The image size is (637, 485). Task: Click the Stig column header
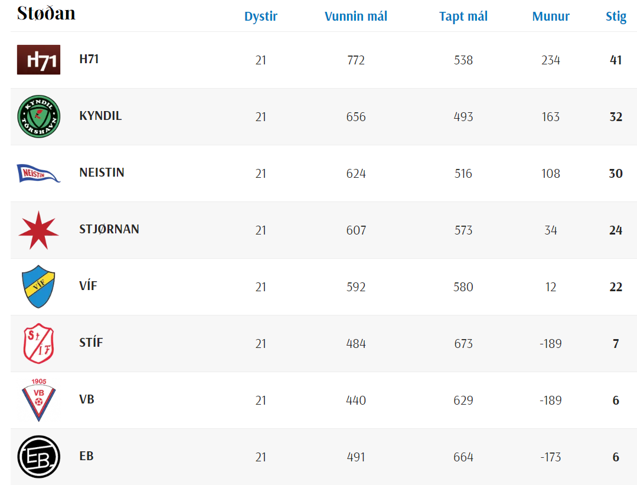click(x=616, y=17)
